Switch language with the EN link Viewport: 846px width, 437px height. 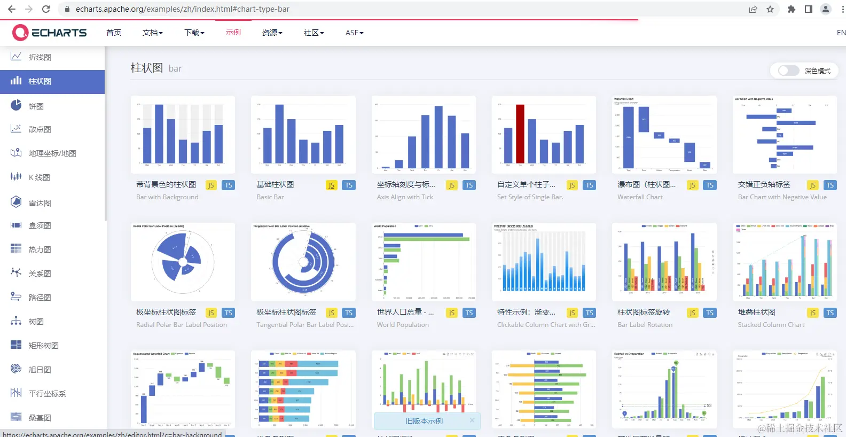(x=841, y=33)
